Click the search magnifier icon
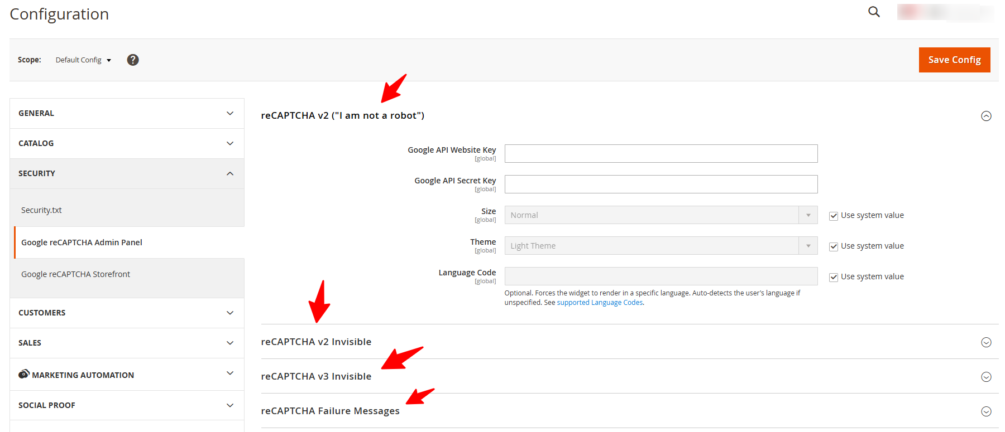Screen dimensions: 1005x432 coord(874,12)
